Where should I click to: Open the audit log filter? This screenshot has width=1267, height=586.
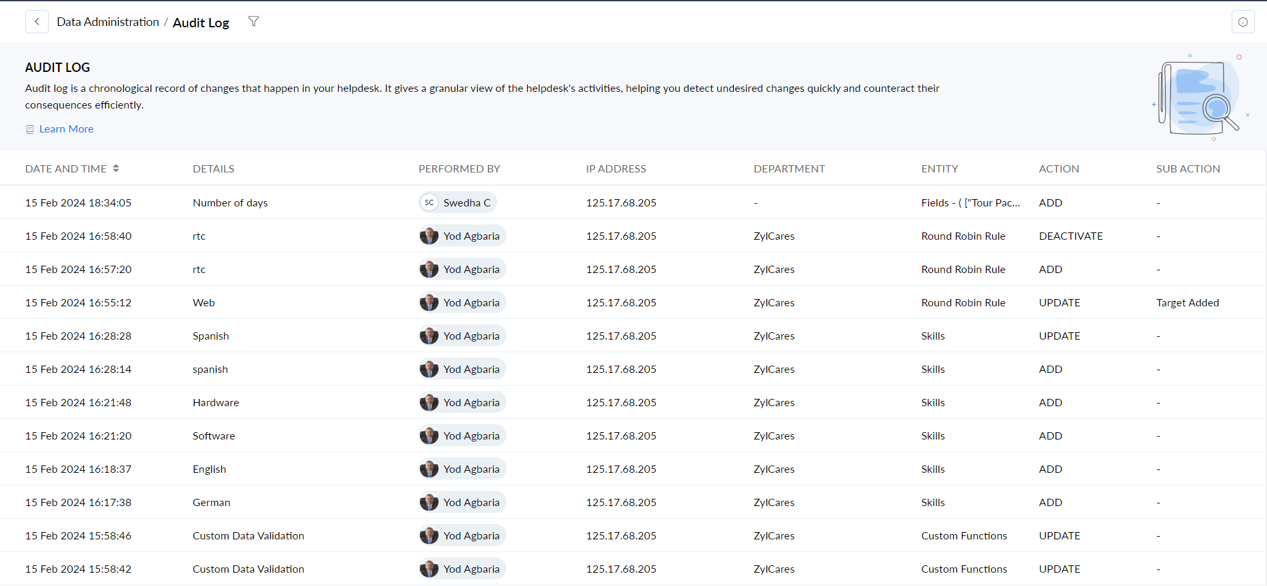point(253,22)
